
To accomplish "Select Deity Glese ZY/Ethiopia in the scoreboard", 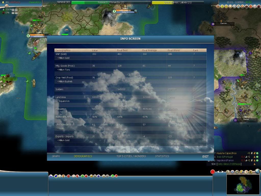I will 229,164.
